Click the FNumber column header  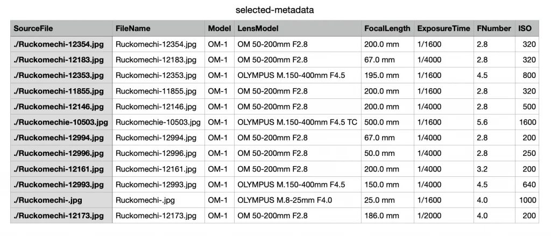(x=493, y=28)
